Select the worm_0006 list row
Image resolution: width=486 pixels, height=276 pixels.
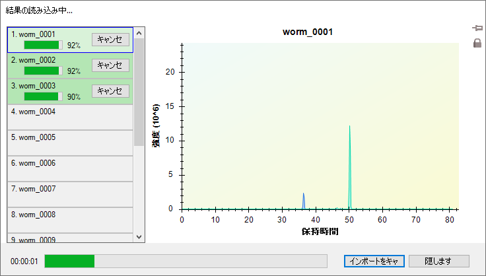coord(71,168)
